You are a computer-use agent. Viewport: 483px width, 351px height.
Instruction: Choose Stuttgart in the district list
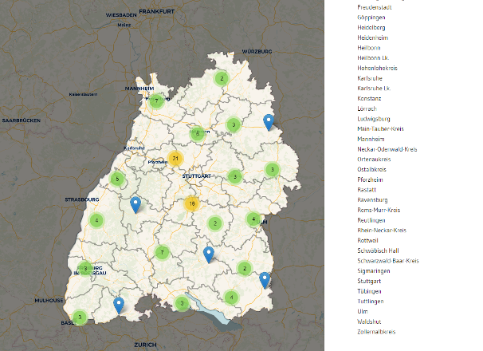click(x=371, y=281)
